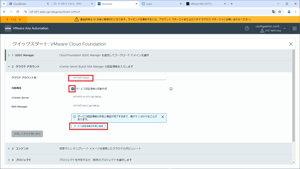Click the vcf-m01-nsx.c.go-lab.jp value
Image resolution: width=300 pixels, height=169 pixels.
click(86, 106)
